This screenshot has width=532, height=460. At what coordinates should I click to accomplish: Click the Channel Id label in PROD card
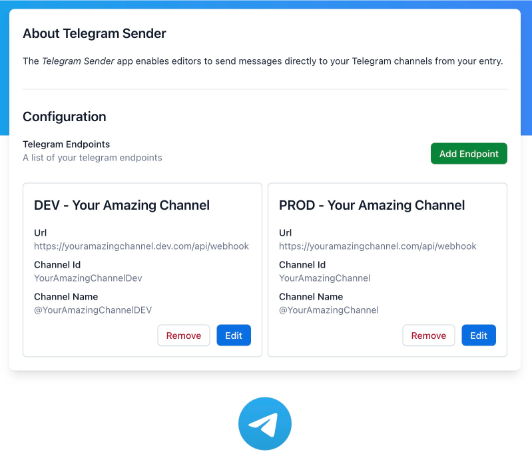click(302, 264)
